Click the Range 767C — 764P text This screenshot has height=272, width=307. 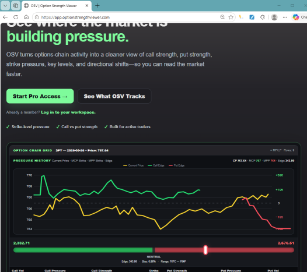click(173, 262)
